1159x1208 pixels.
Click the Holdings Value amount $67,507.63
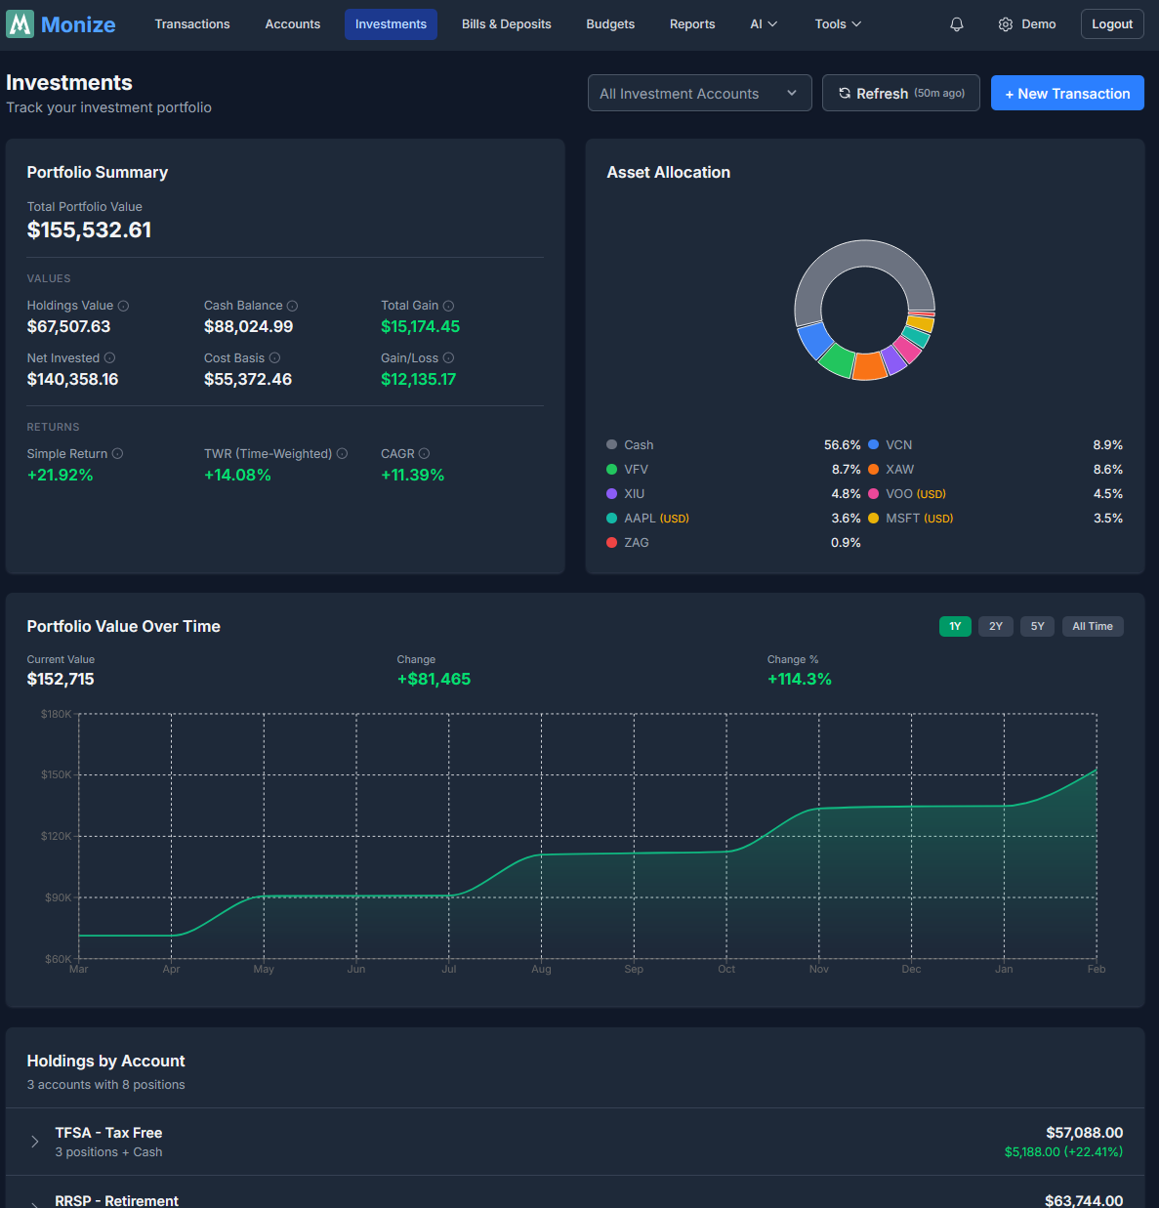68,326
